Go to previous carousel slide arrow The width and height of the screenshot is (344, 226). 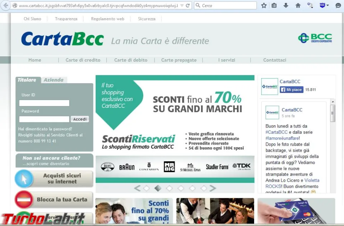click(137, 188)
